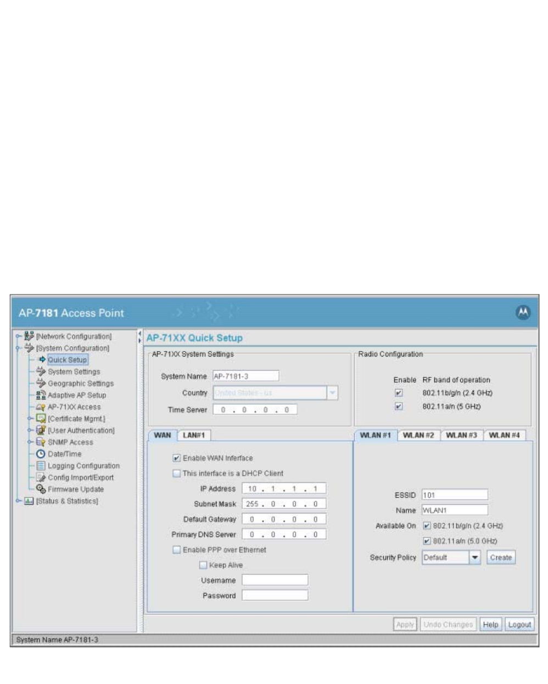This screenshot has height=684, width=548.
Task: Check Enable PPP over Ethernet
Action: [x=176, y=550]
